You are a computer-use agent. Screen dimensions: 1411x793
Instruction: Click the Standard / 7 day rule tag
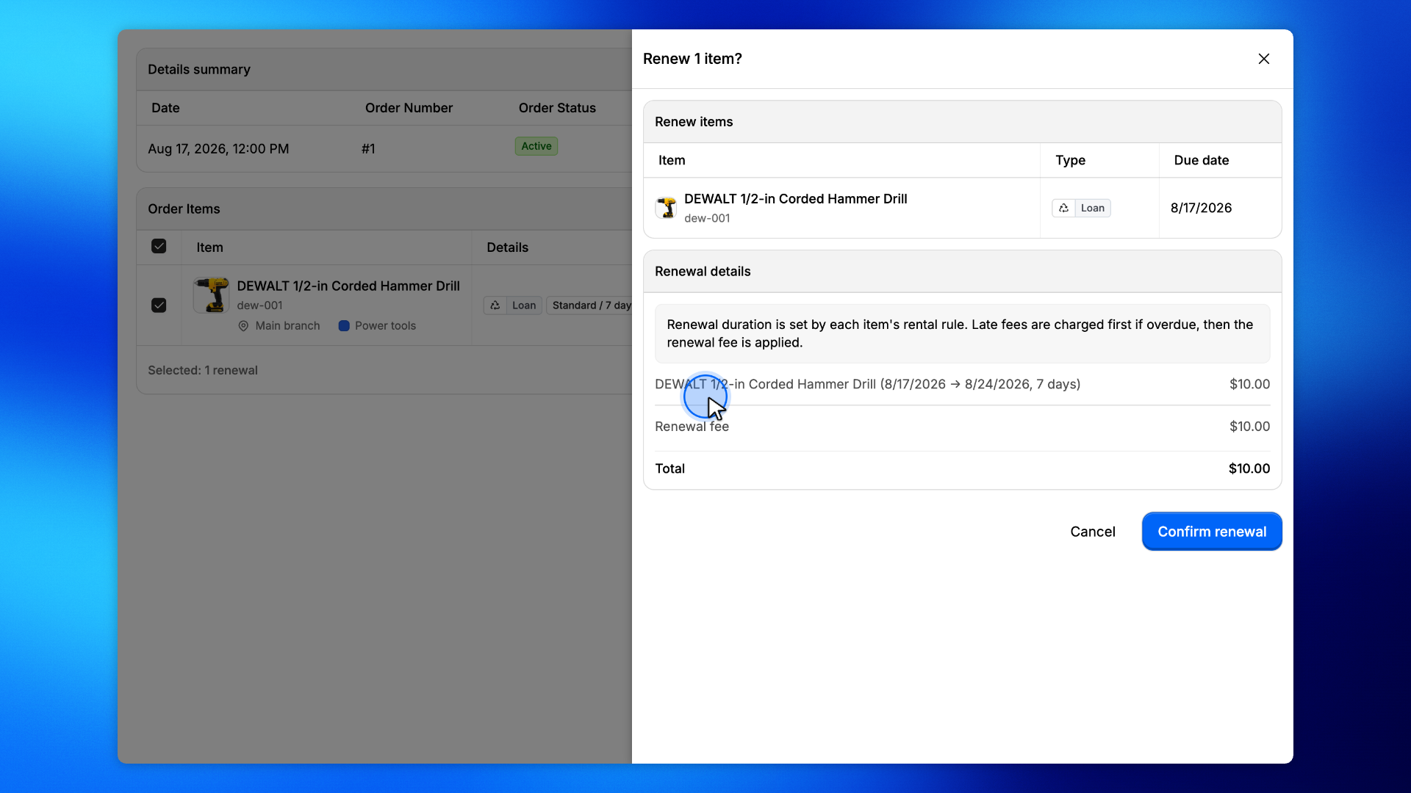click(x=590, y=305)
